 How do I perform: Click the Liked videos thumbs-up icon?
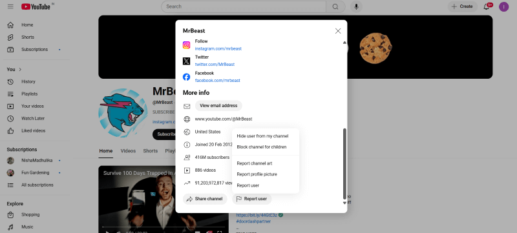pos(10,130)
